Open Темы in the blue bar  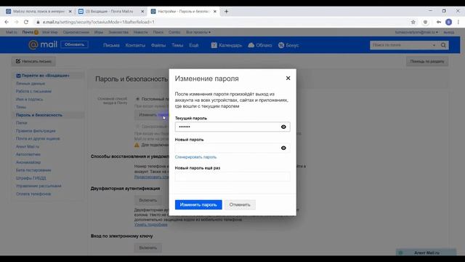pyautogui.click(x=177, y=45)
